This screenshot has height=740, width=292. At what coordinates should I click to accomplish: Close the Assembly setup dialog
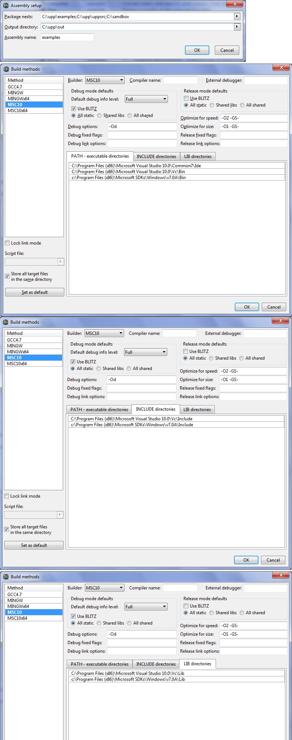[234, 4]
